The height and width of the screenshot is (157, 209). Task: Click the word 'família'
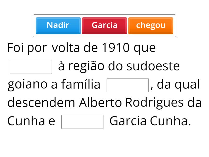81,85
